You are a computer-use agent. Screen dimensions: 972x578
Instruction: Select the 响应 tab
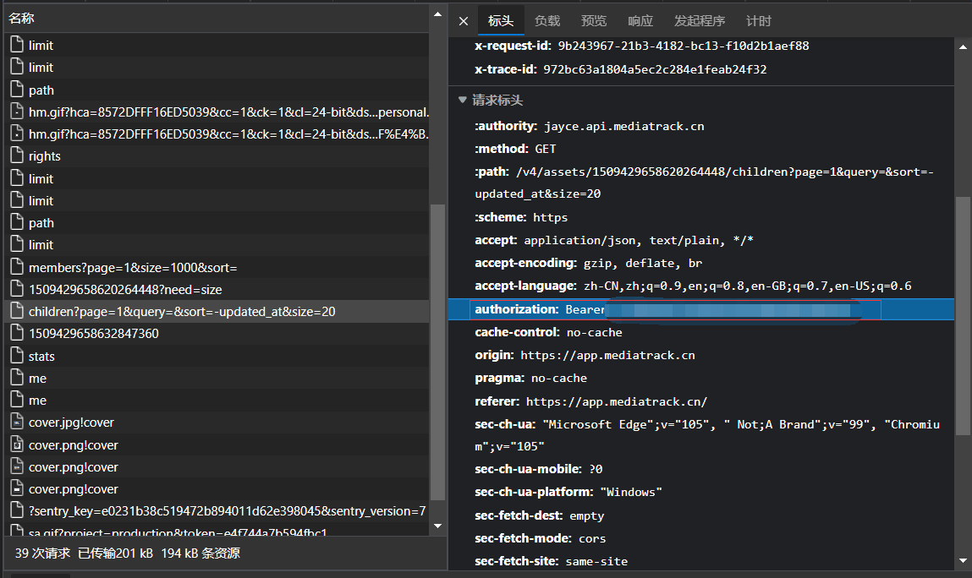pos(640,21)
